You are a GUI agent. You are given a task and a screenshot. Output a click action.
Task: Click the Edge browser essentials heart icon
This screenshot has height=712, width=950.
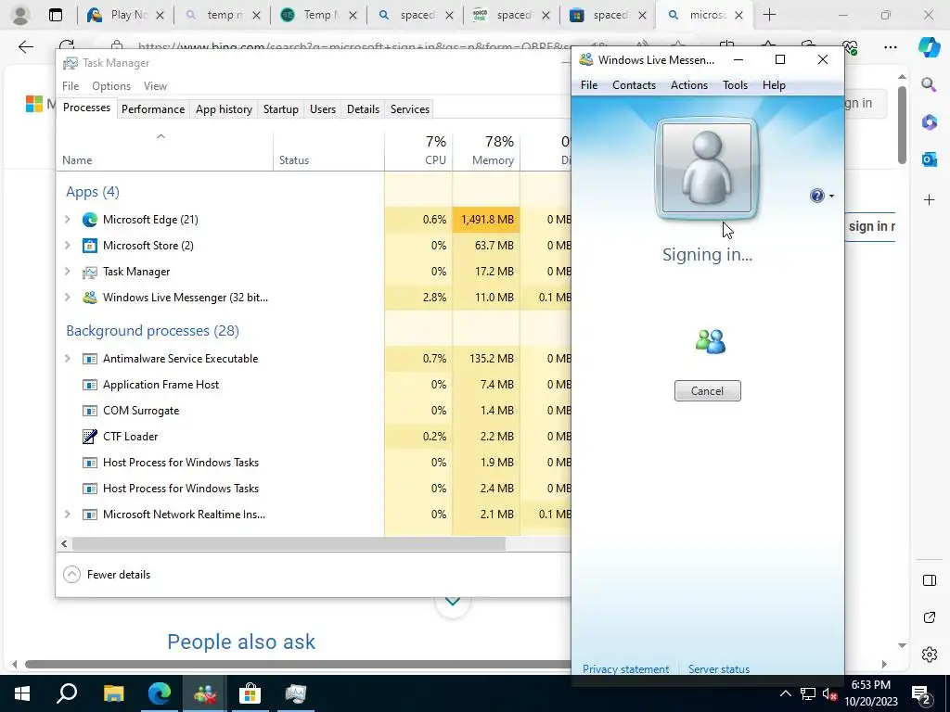pyautogui.click(x=850, y=47)
